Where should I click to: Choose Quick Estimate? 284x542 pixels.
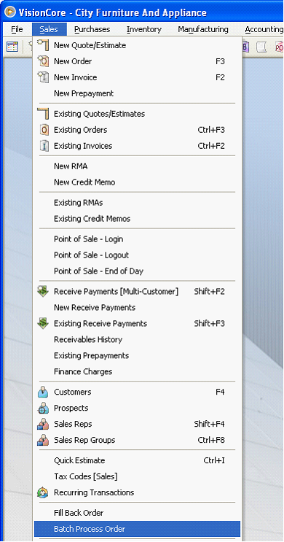point(137,460)
